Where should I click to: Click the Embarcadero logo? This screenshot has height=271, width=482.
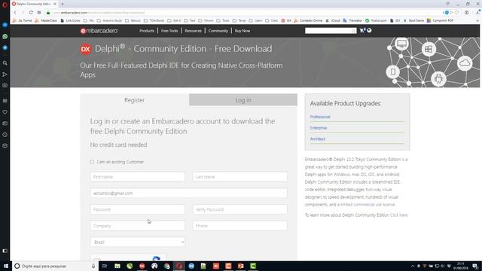[99, 31]
